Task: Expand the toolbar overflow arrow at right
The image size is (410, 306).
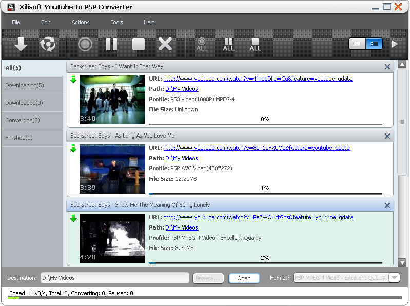Action: [395, 44]
